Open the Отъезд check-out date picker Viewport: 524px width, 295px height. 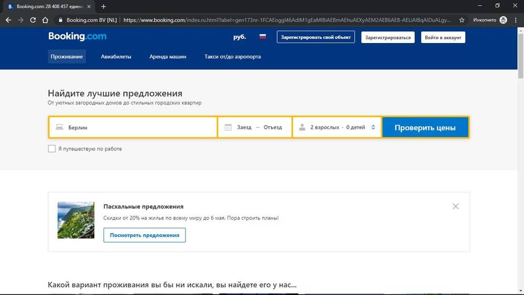[272, 127]
